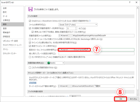Open クイック アクセス ツール バー category

click(x=13, y=45)
